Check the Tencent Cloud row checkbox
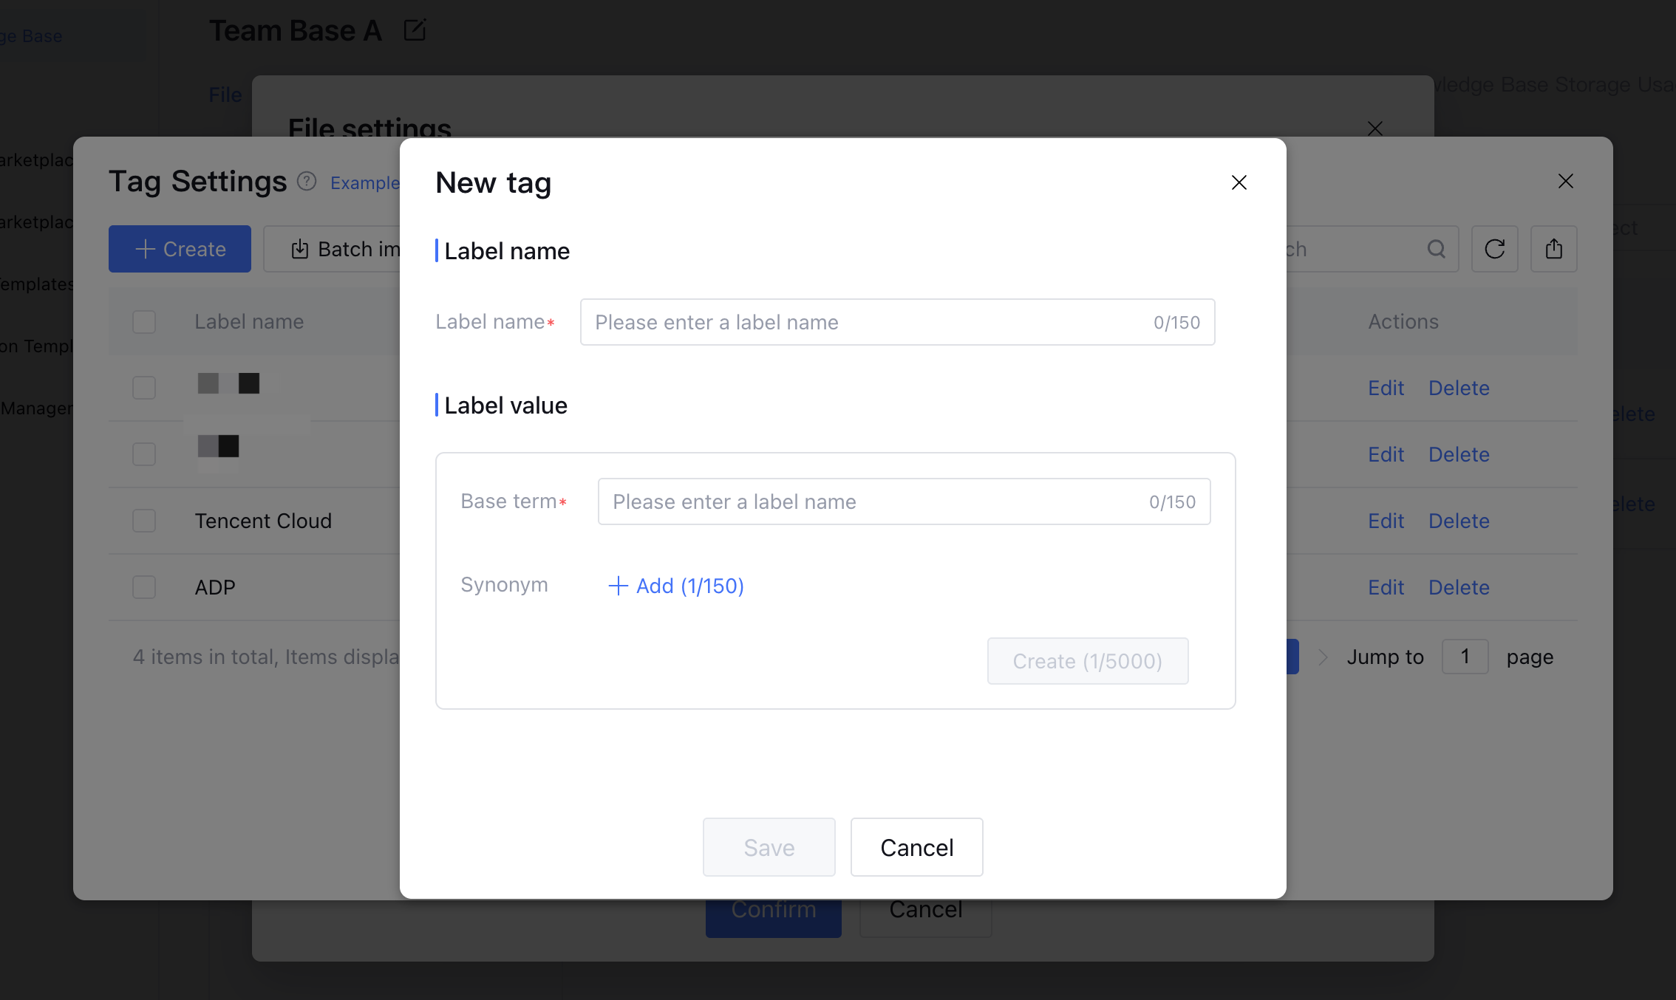 144,521
